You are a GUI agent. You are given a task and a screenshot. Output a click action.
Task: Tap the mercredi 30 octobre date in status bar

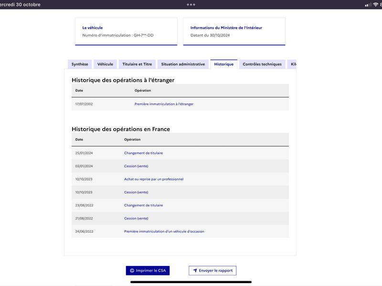[20, 5]
